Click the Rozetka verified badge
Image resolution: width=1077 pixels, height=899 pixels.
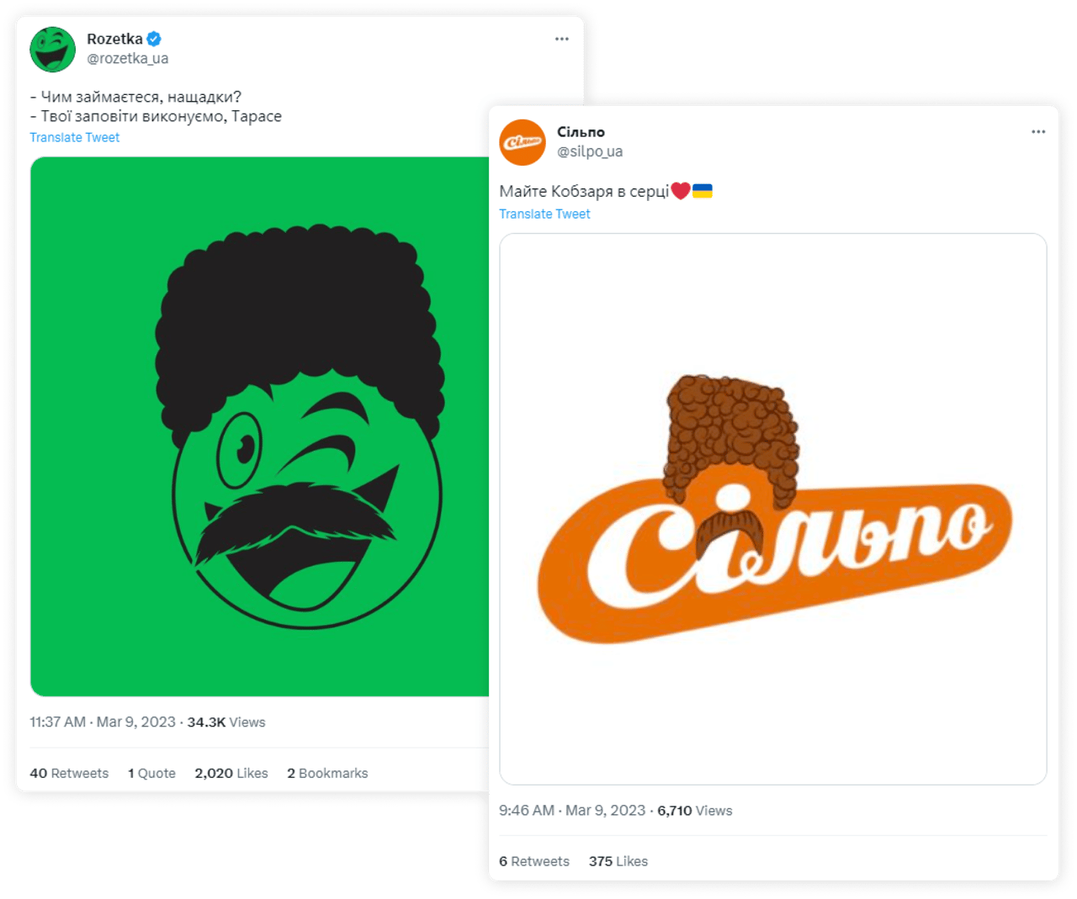(154, 39)
